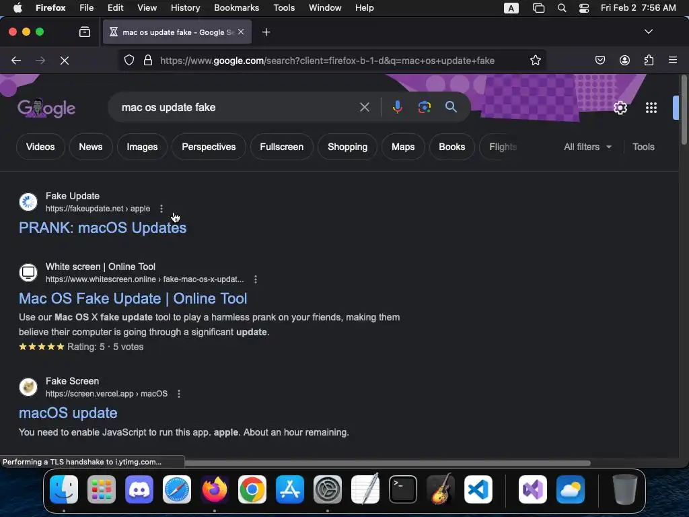
Task: Filter results by Perspectives
Action: point(209,147)
